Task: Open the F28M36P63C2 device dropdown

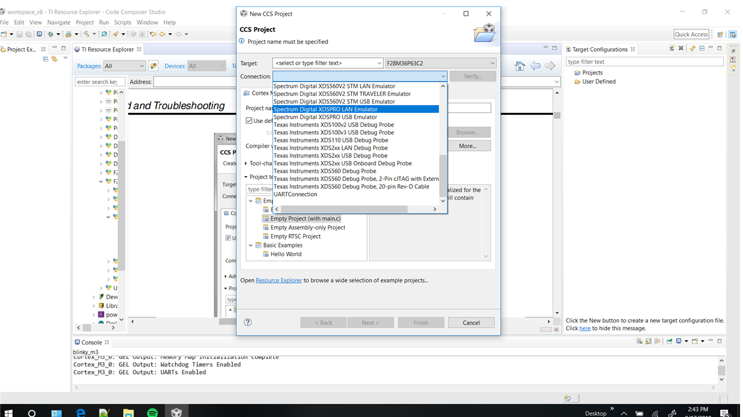Action: tap(440, 63)
